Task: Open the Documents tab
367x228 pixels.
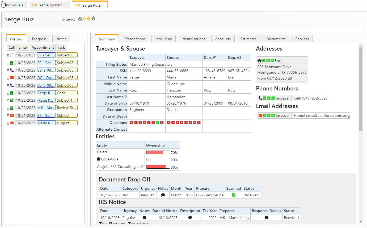Action: click(x=276, y=39)
